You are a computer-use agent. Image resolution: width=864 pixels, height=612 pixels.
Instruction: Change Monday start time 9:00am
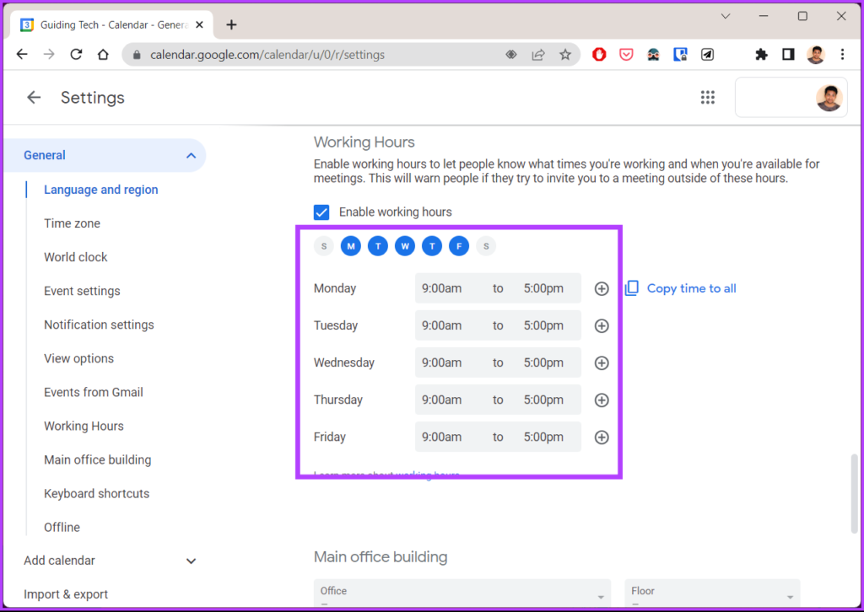tap(442, 288)
